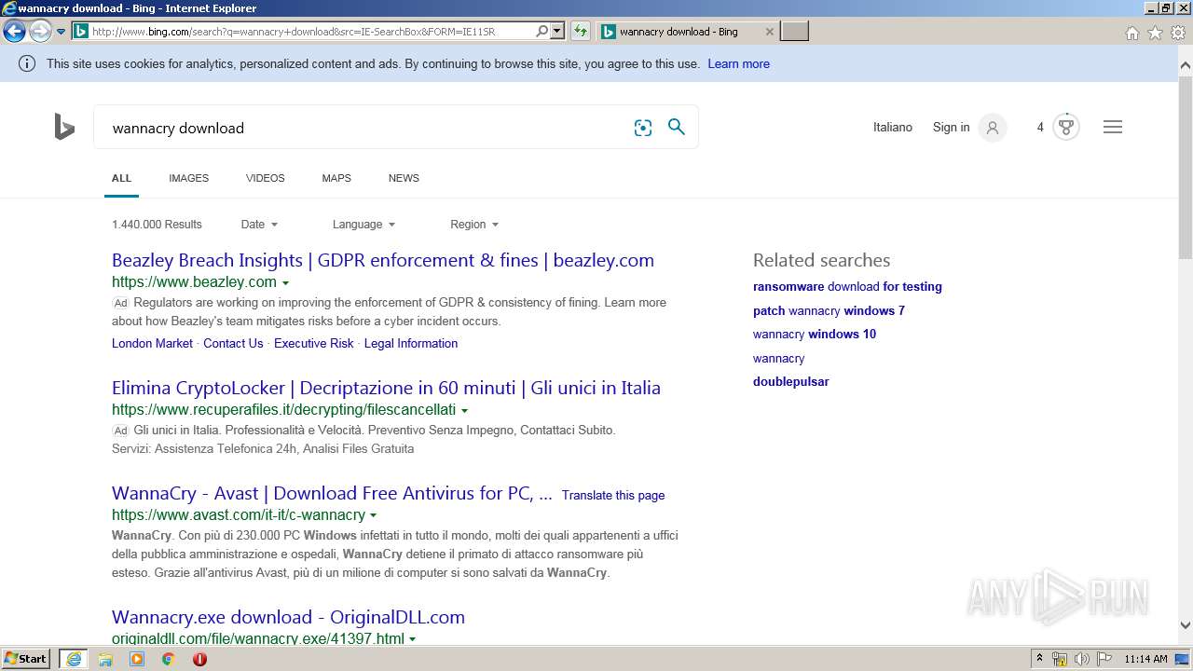
Task: Open the media player taskbar icon
Action: tap(137, 659)
